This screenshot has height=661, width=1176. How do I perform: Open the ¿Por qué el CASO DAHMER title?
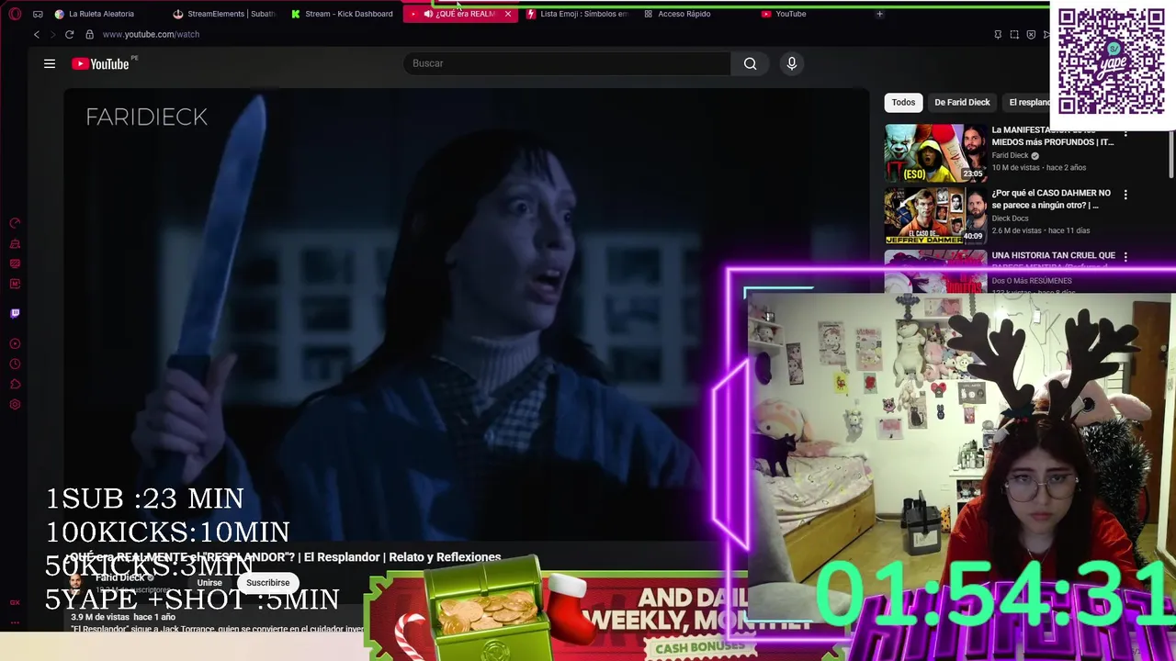(1053, 199)
